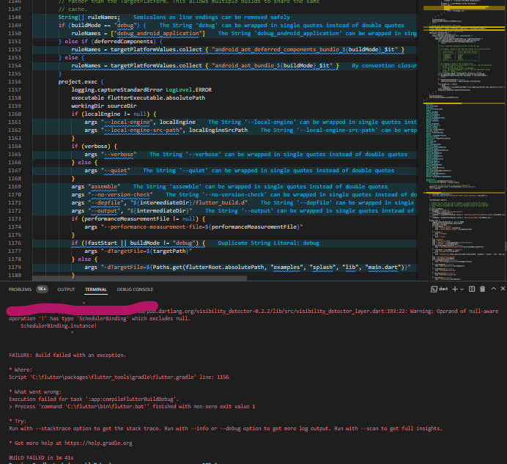Open the flutter.gradle script path in terminal

(113, 377)
